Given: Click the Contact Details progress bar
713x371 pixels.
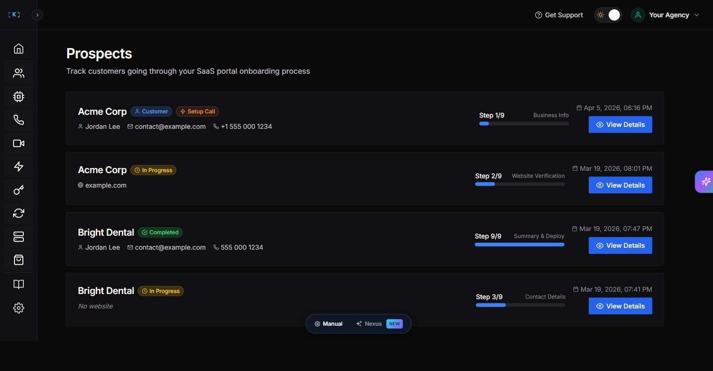Looking at the screenshot, I should 521,305.
